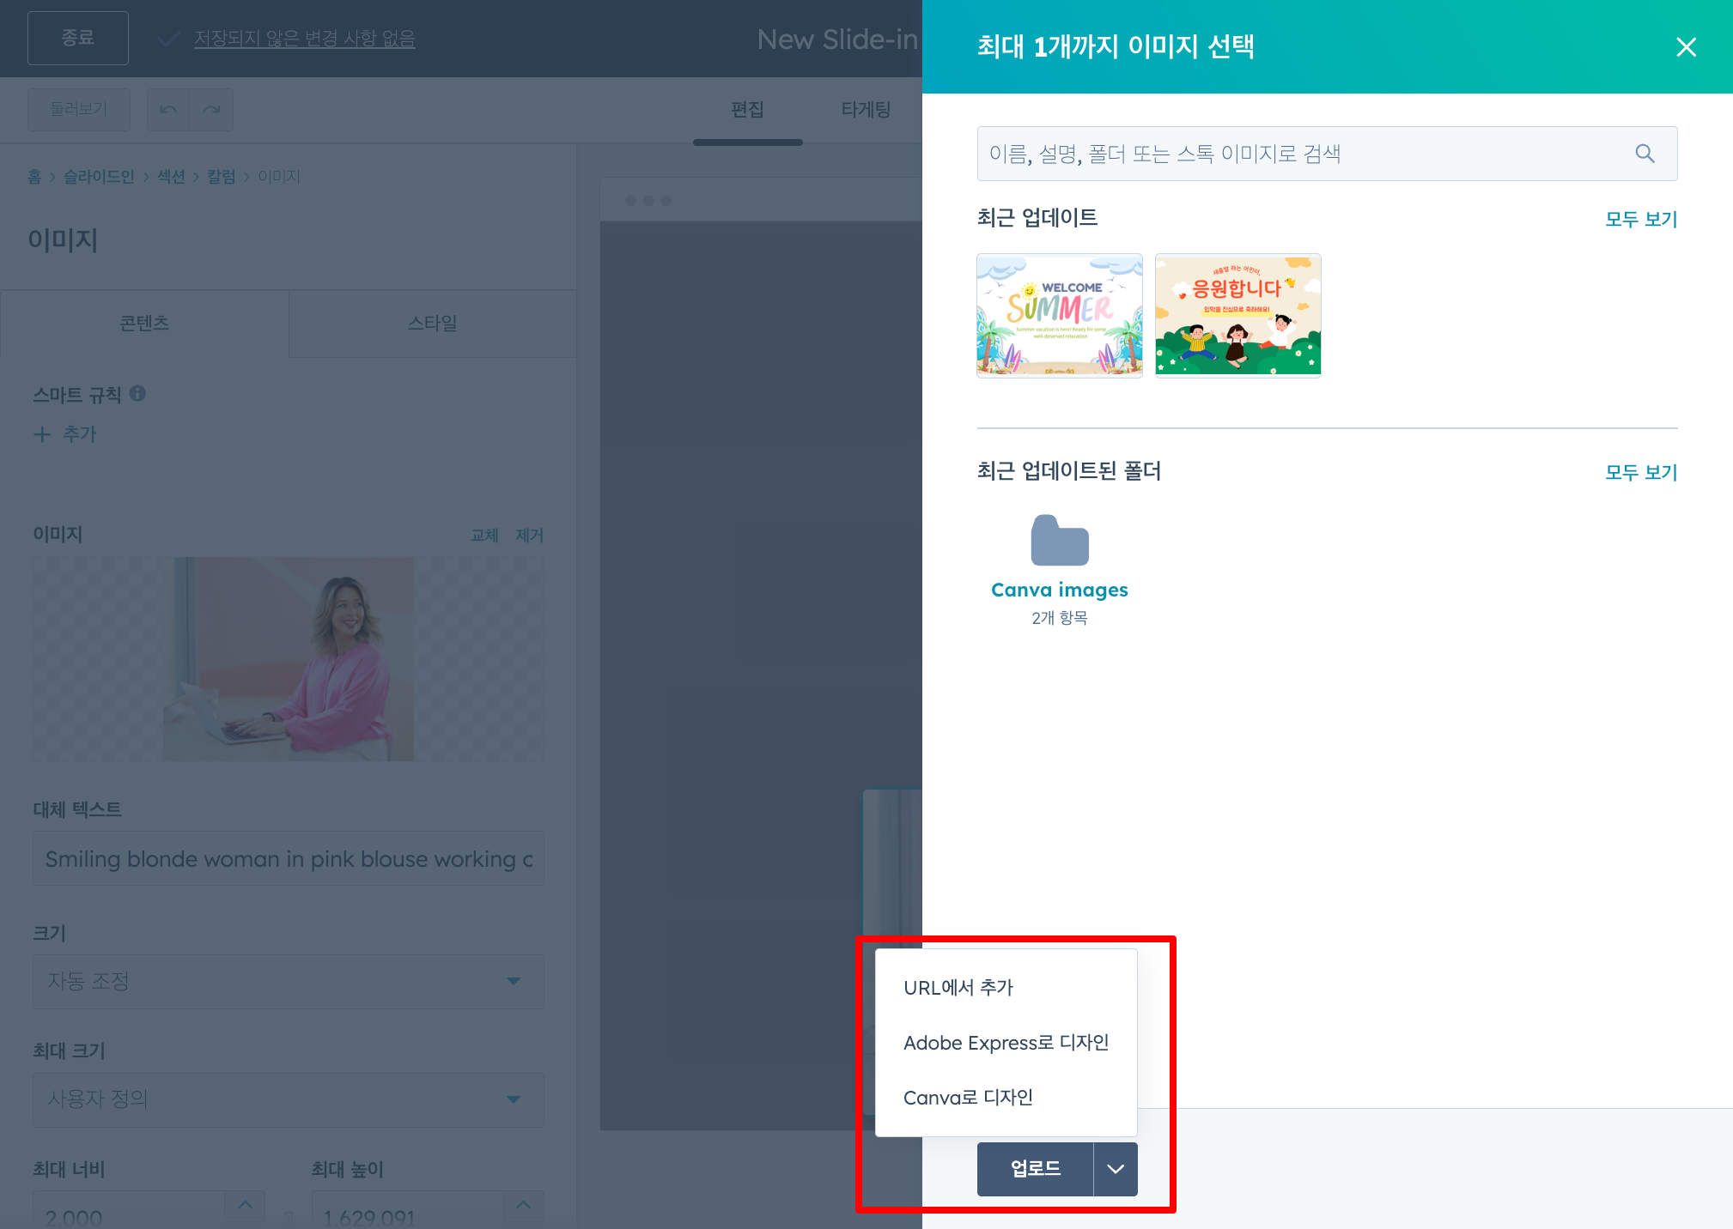Open 모두 보기 for 최근 업데이트
Viewport: 1733px width, 1229px height.
pos(1641,219)
